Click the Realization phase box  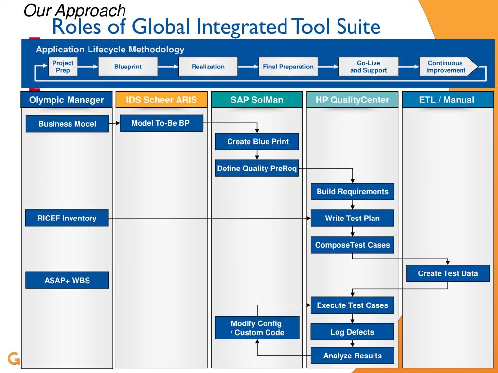[208, 67]
